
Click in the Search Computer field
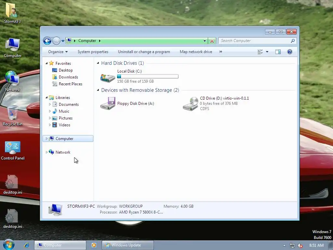pyautogui.click(x=257, y=41)
